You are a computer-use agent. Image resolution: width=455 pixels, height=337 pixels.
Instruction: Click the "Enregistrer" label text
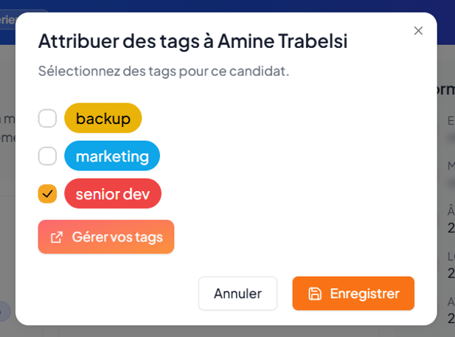click(364, 293)
